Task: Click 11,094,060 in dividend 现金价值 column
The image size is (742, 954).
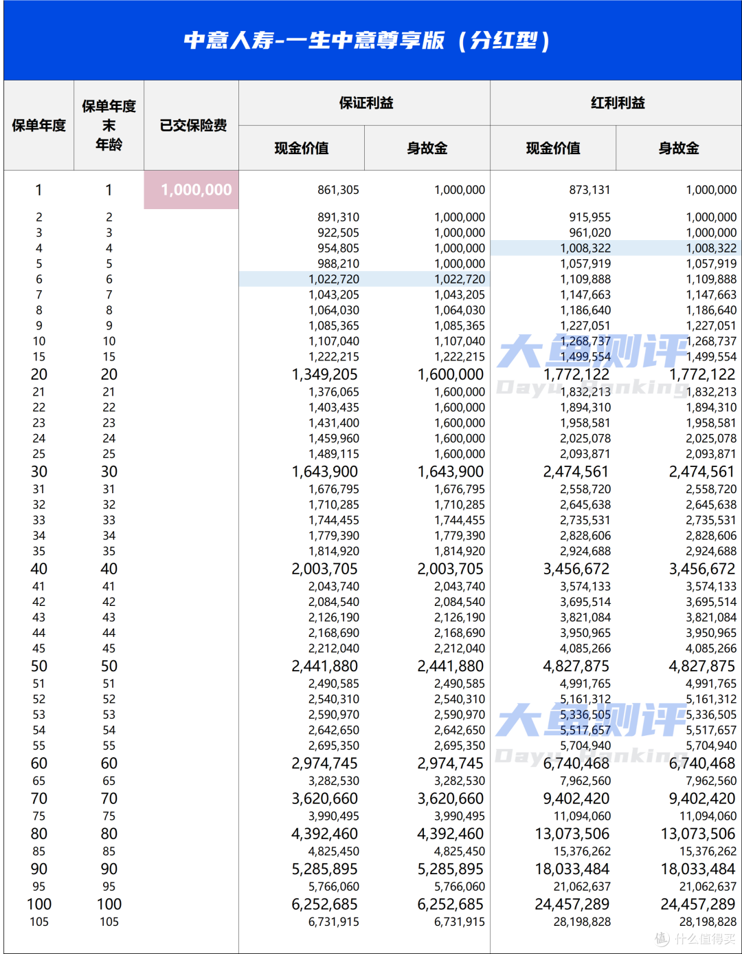Action: coord(582,816)
